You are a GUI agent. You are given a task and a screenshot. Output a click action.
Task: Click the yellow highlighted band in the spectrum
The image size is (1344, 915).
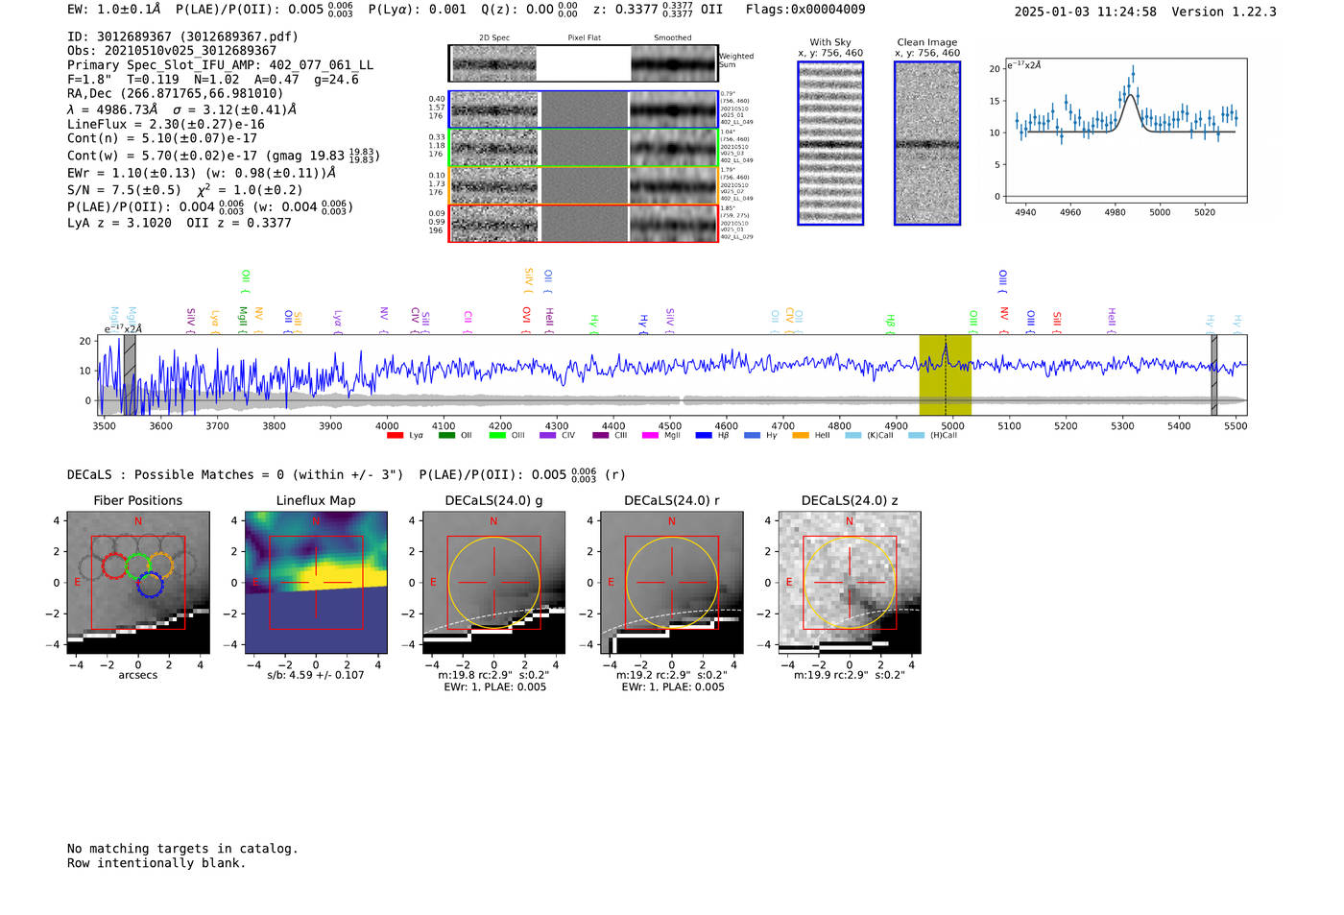946,374
